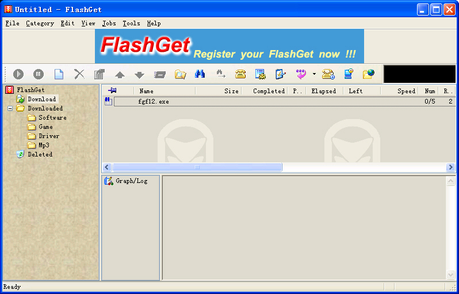Click the Options list-with-gear icon
The image size is (459, 294).
260,74
